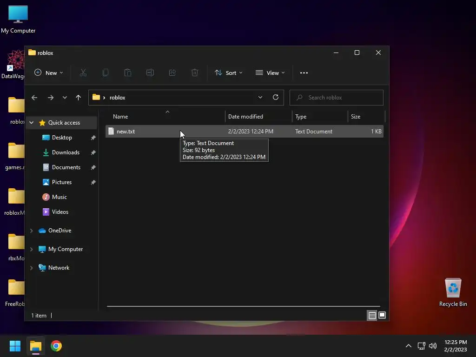Select OneDrive in sidebar
This screenshot has height=357, width=476.
point(59,231)
